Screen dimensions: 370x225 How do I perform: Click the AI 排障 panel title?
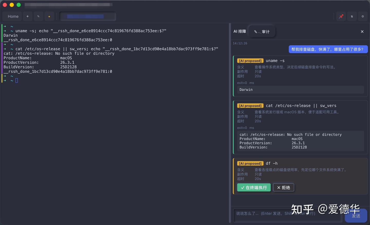tap(239, 31)
